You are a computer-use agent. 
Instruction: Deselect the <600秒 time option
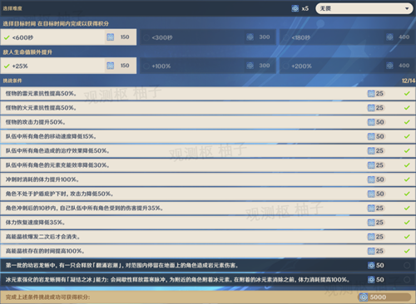[68, 37]
